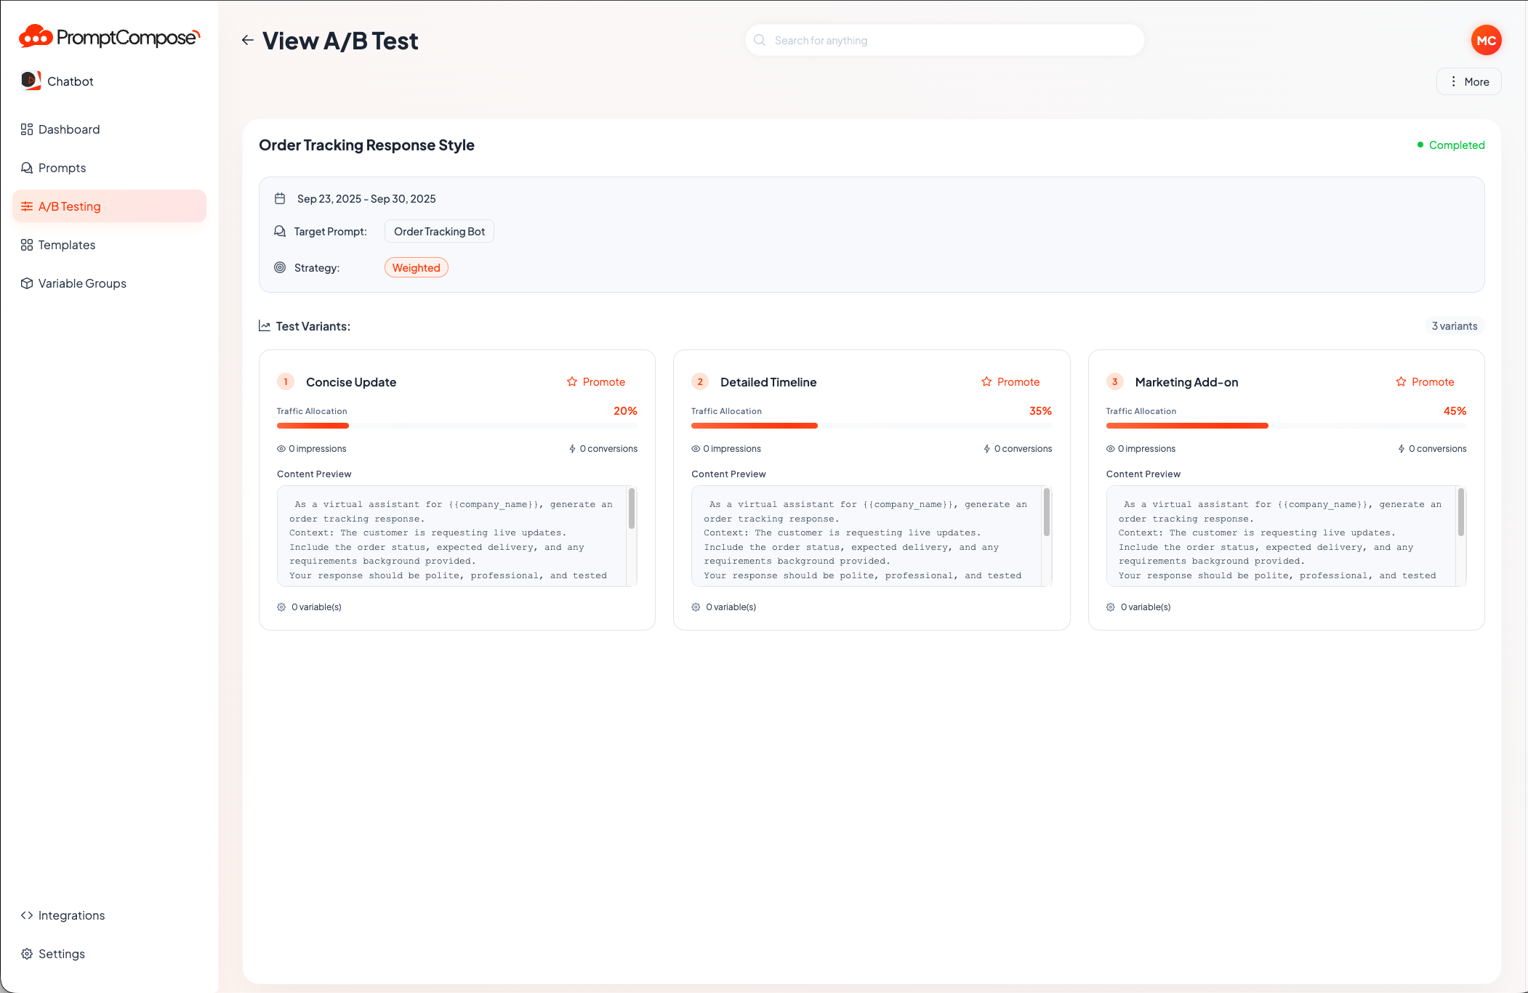Click the Strategy target icon
Viewport: 1528px width, 993px height.
(280, 267)
